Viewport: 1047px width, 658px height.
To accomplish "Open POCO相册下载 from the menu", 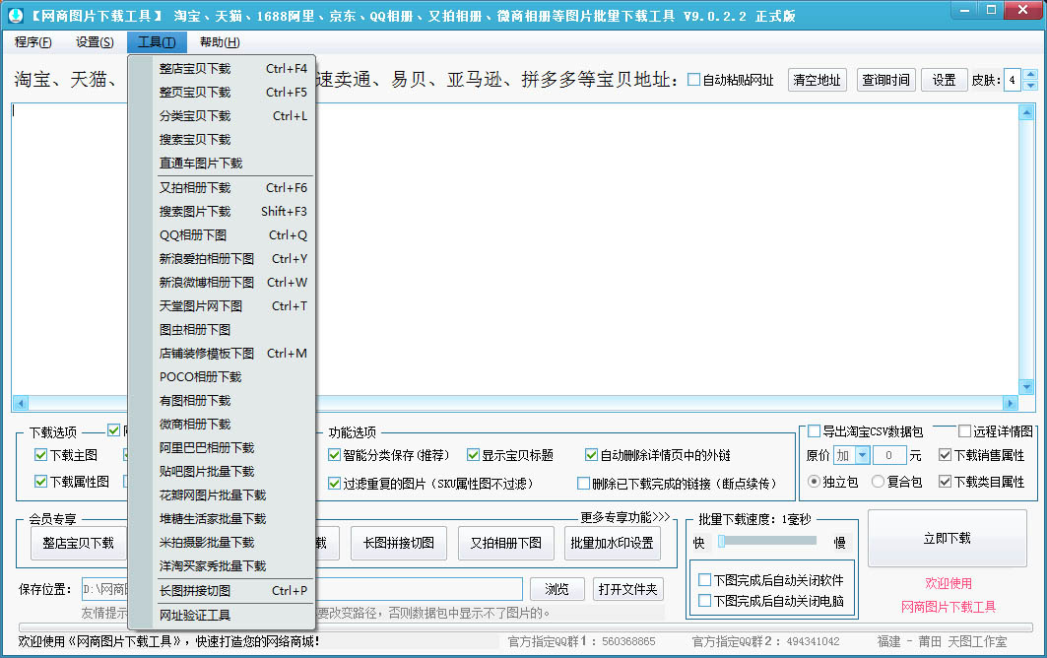I will (x=233, y=376).
